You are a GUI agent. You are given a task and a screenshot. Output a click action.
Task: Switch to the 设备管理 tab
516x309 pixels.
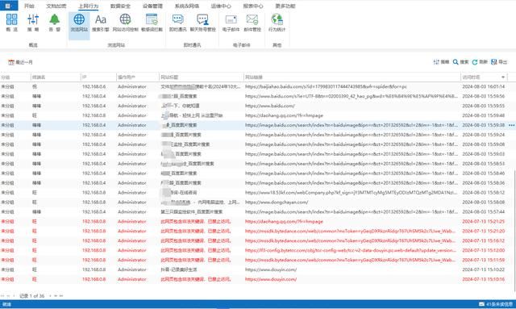152,6
